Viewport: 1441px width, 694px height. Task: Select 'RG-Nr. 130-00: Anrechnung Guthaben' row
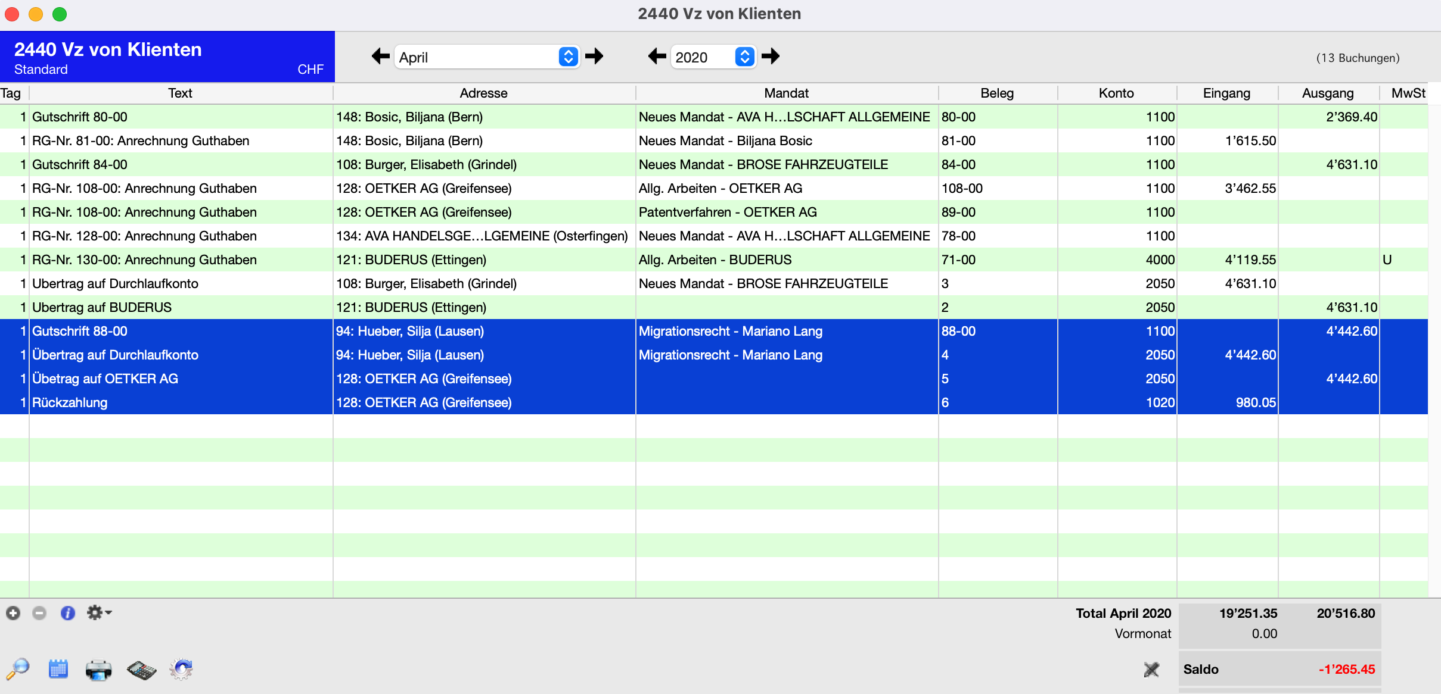(x=714, y=260)
